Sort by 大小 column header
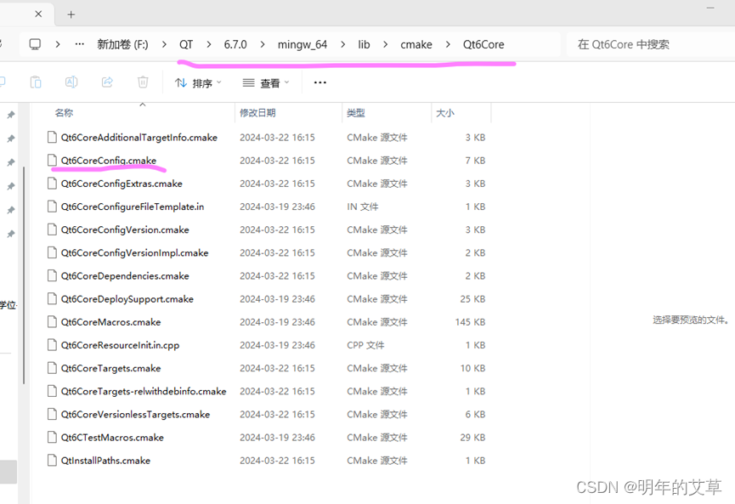Image resolution: width=735 pixels, height=504 pixels. tap(445, 113)
